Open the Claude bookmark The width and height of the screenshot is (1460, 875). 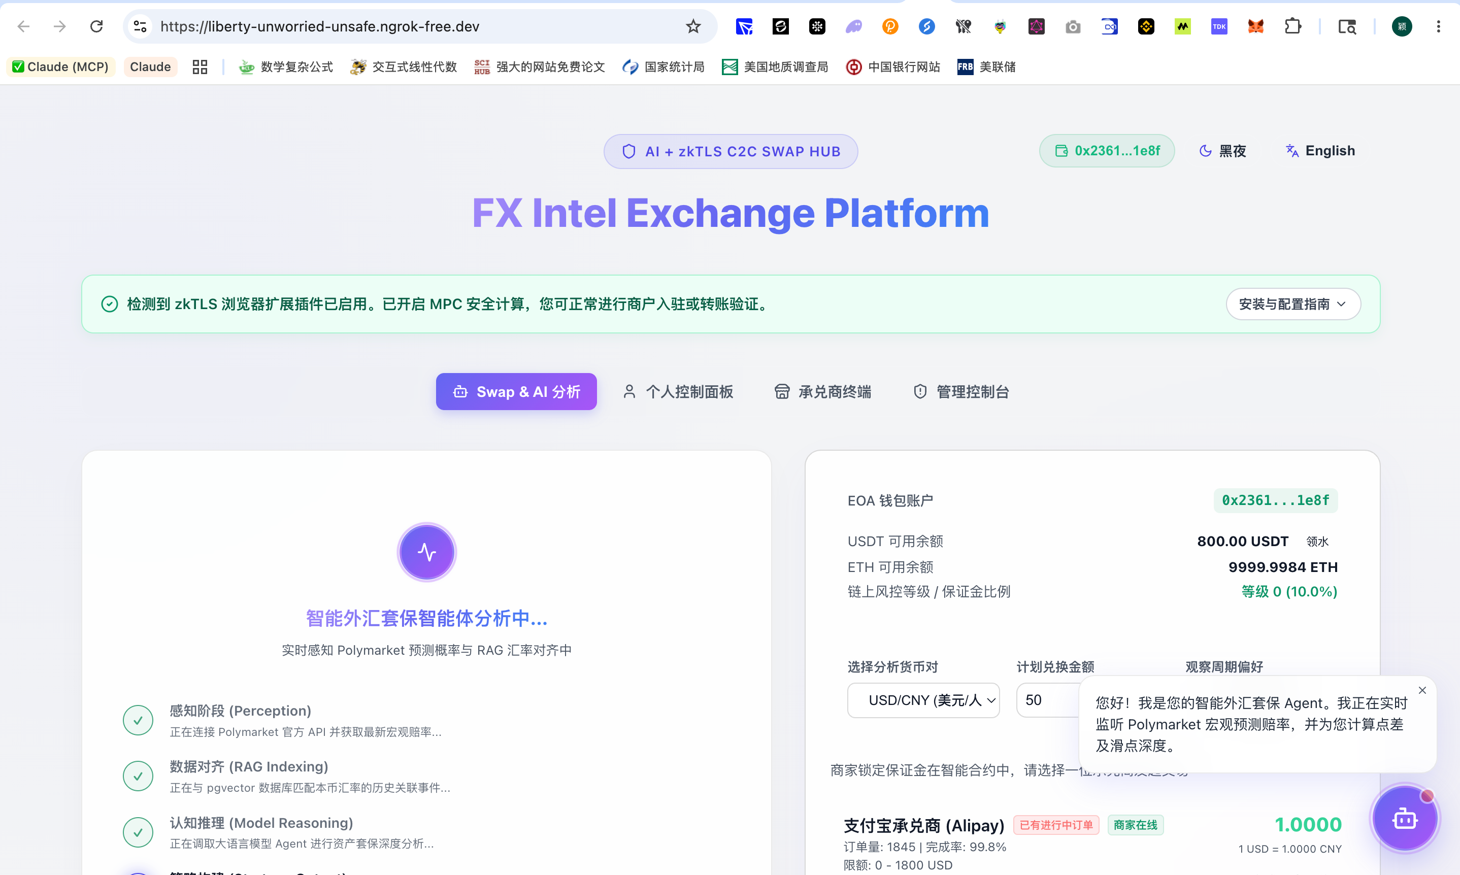[x=150, y=66]
